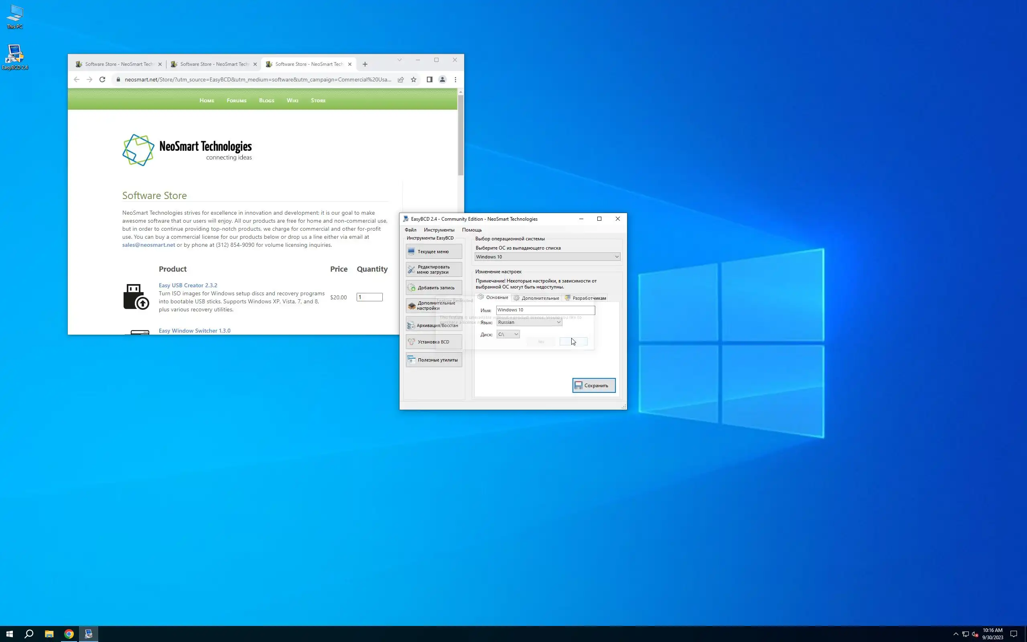
Task: Click the Добавить запись button
Action: click(x=434, y=288)
